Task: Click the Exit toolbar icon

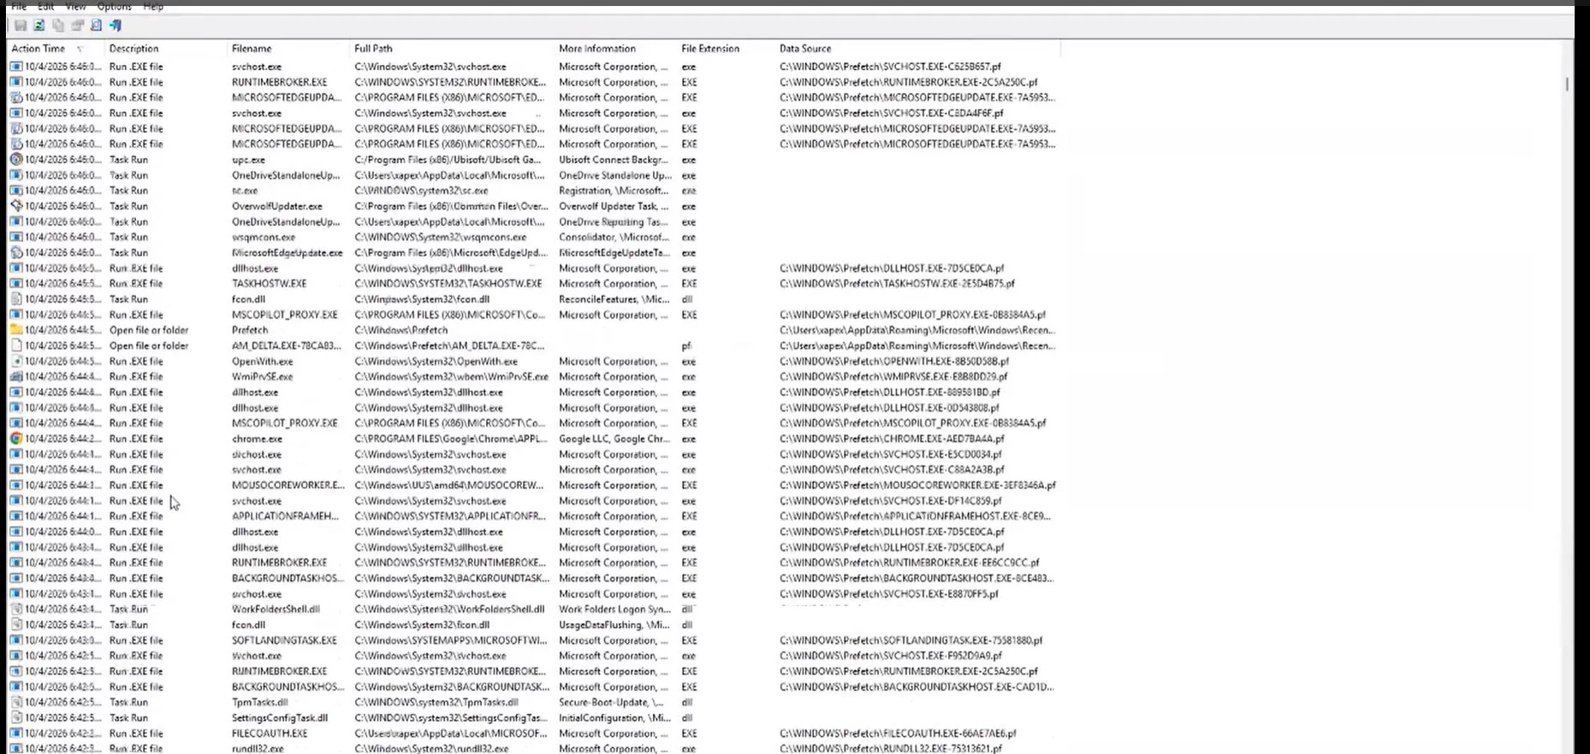Action: (115, 26)
